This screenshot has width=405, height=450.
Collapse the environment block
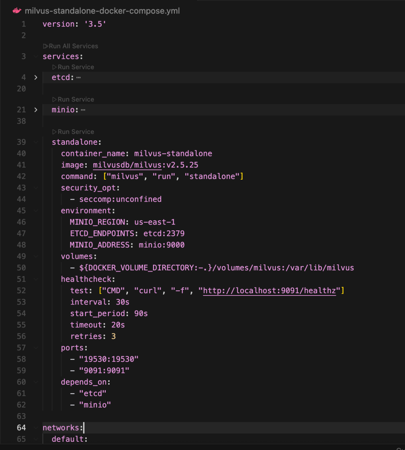tap(36, 210)
